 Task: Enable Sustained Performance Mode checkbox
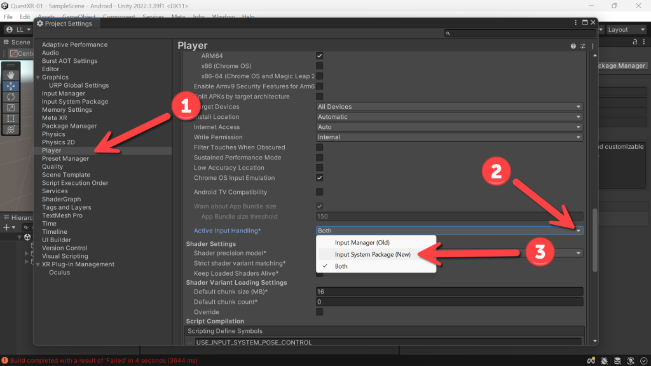click(x=319, y=158)
